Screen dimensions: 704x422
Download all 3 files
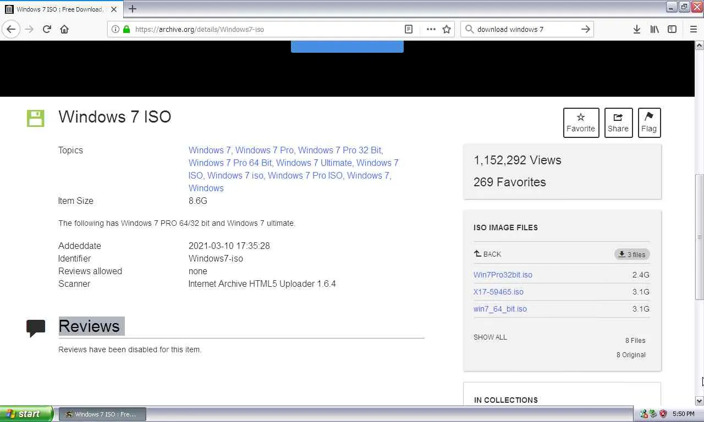click(x=632, y=254)
